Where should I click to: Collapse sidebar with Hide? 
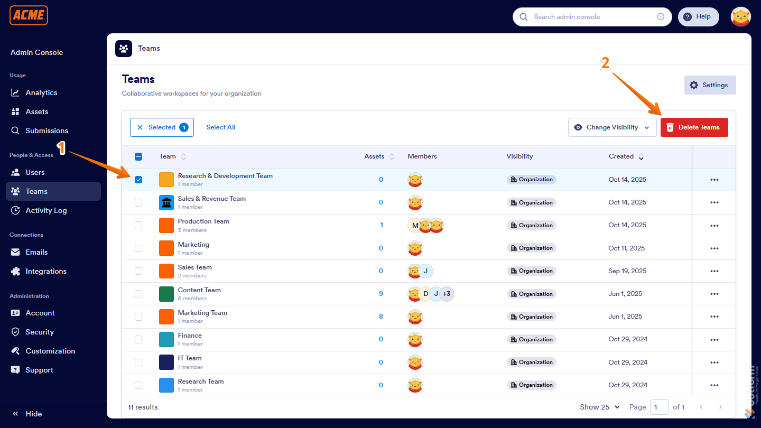(x=27, y=414)
